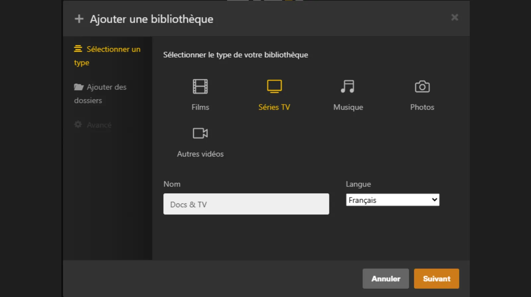The width and height of the screenshot is (531, 297).
Task: Click the Musique text label
Action: point(348,107)
